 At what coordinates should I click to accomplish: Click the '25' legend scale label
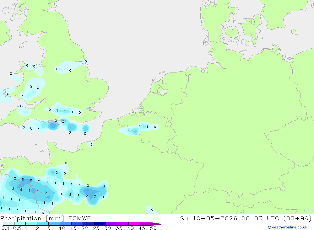96,228
